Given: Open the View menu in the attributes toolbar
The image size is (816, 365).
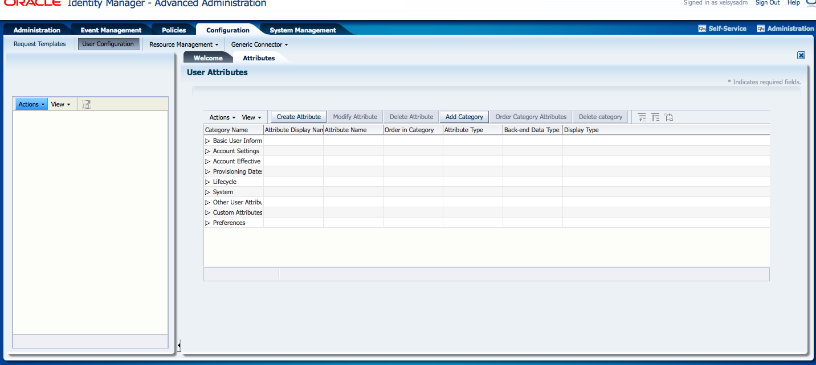Looking at the screenshot, I should (251, 117).
